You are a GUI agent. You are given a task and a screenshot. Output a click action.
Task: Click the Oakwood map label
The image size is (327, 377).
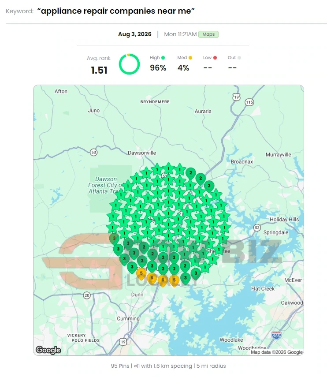coord(292,303)
